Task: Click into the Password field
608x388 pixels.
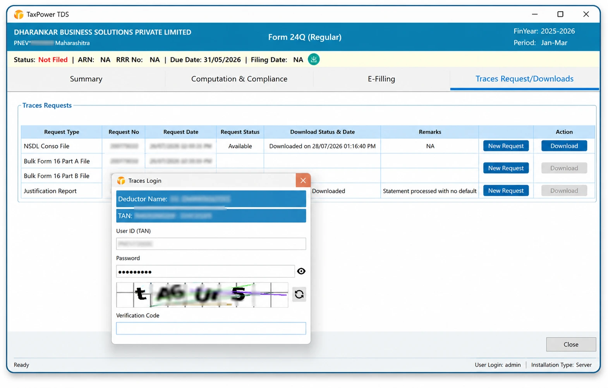Action: point(205,271)
